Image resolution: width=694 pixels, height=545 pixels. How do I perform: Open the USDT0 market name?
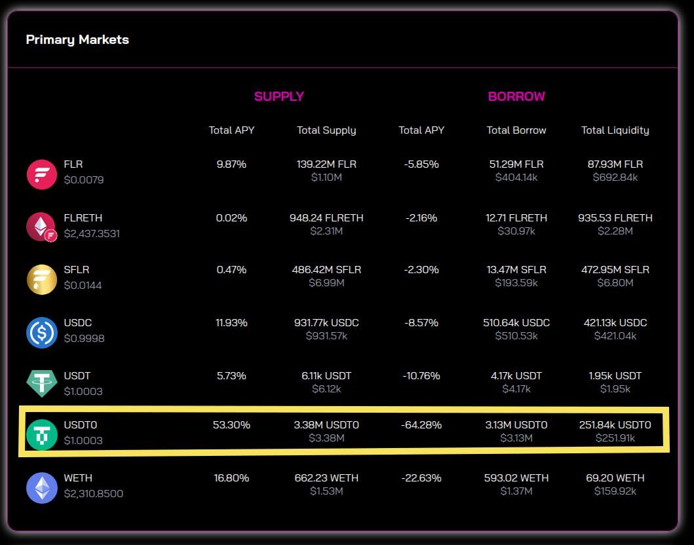click(x=80, y=425)
